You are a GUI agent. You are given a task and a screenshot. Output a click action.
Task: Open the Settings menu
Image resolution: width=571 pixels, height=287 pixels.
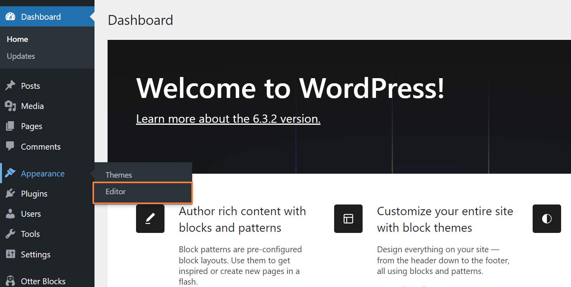click(x=47, y=254)
